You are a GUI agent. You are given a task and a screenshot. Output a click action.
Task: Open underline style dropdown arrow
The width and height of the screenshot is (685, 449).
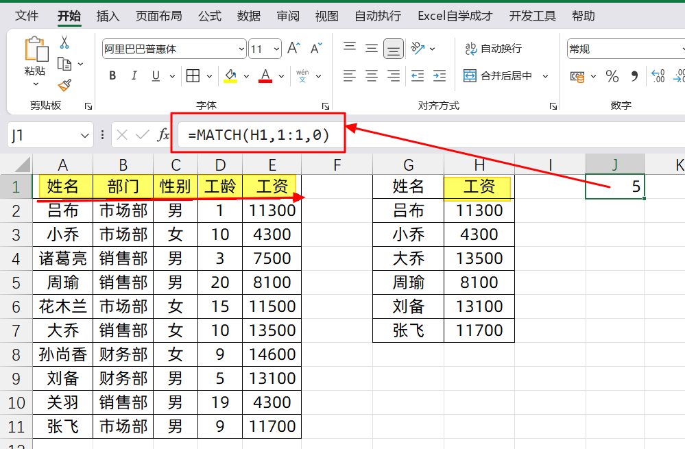pyautogui.click(x=172, y=76)
